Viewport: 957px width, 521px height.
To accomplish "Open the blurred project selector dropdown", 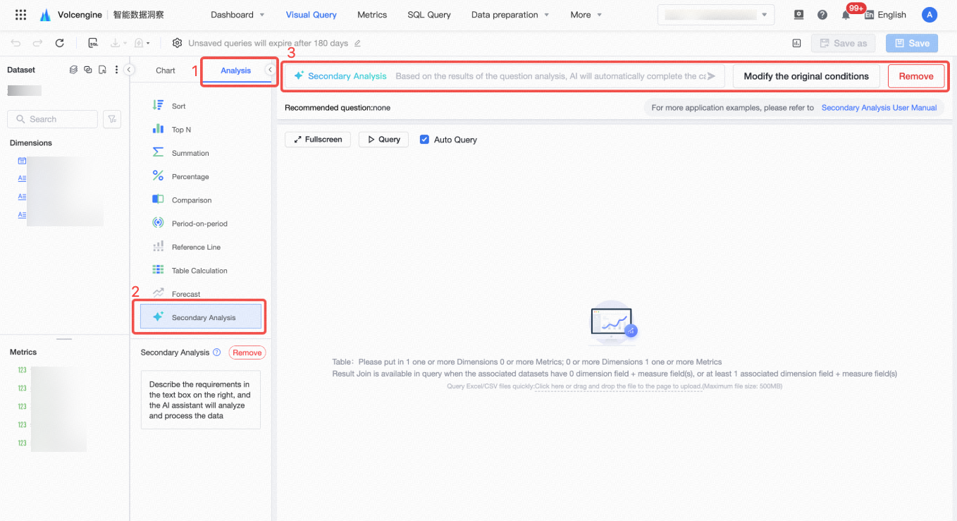I will click(x=716, y=15).
